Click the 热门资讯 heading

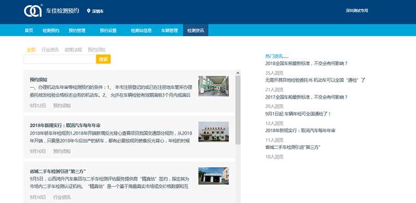pyautogui.click(x=277, y=56)
